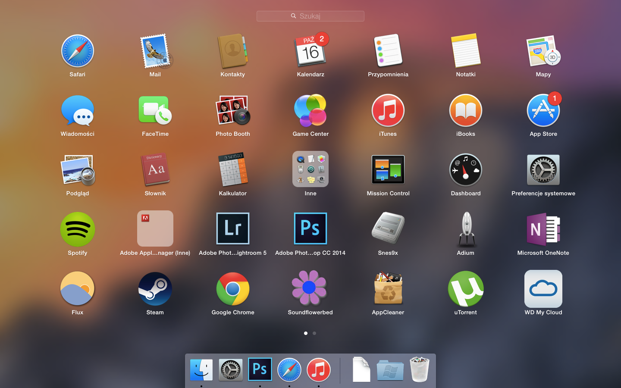621x388 pixels.
Task: Launch the Kalkulator app
Action: point(233,170)
